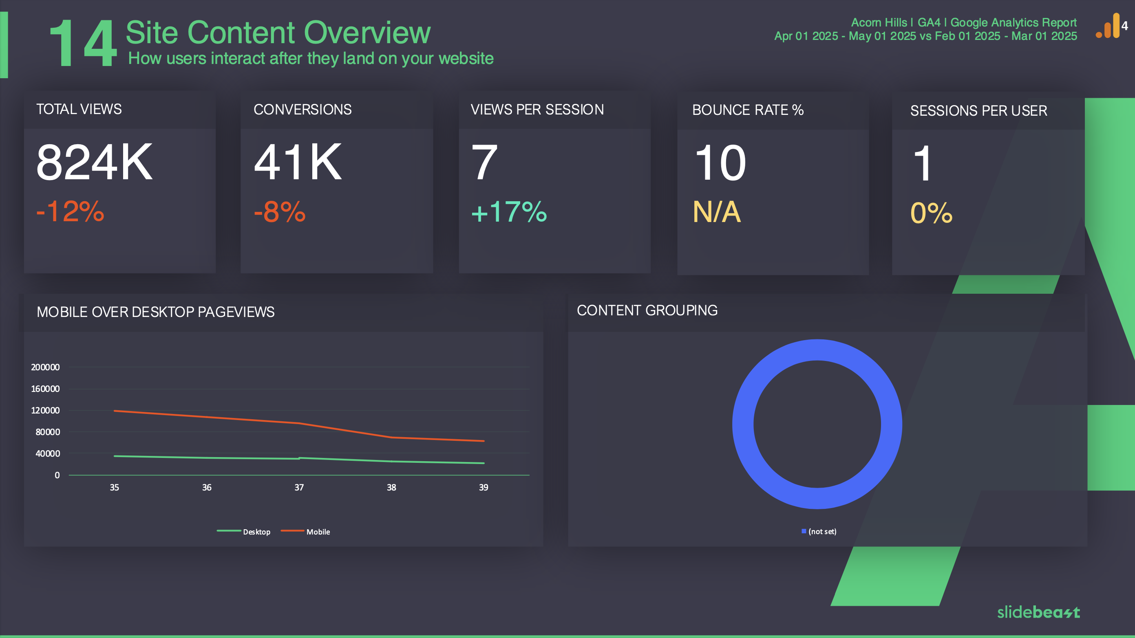The height and width of the screenshot is (638, 1135).
Task: Click the Google Analytics 4 logo icon
Action: 1111,26
